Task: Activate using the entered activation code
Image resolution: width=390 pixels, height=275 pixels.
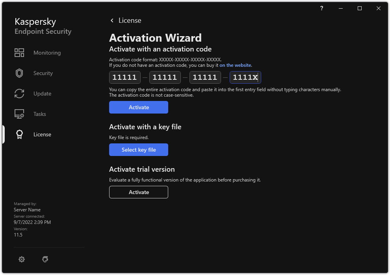Action: point(138,107)
